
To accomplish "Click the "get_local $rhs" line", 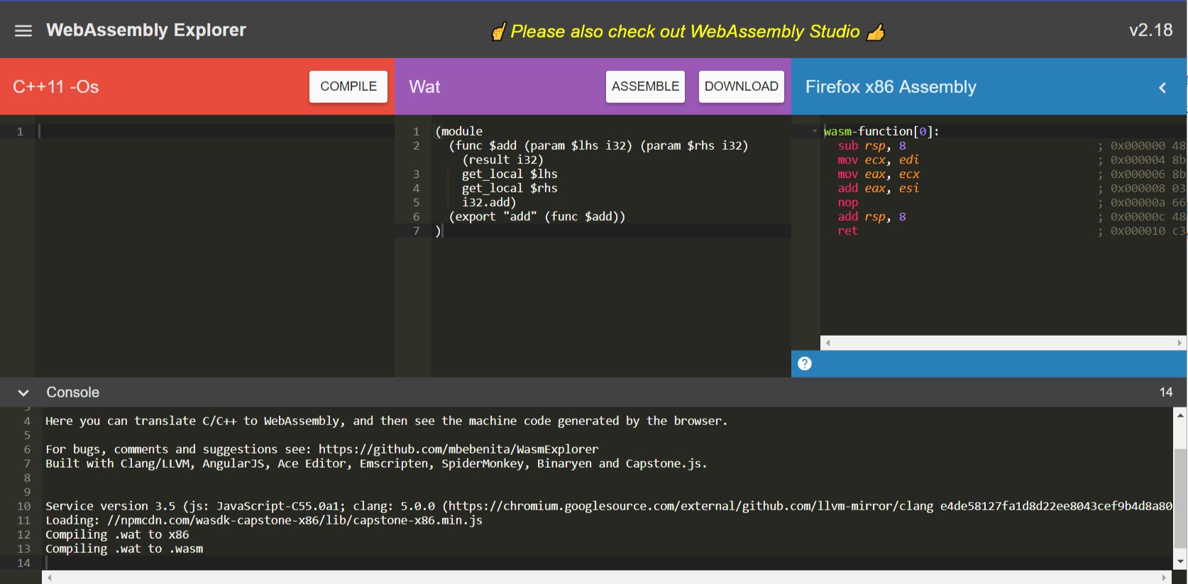I will pos(510,188).
